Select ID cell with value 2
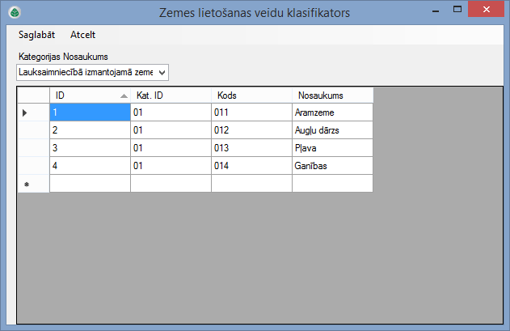Image resolution: width=510 pixels, height=331 pixels. point(90,130)
